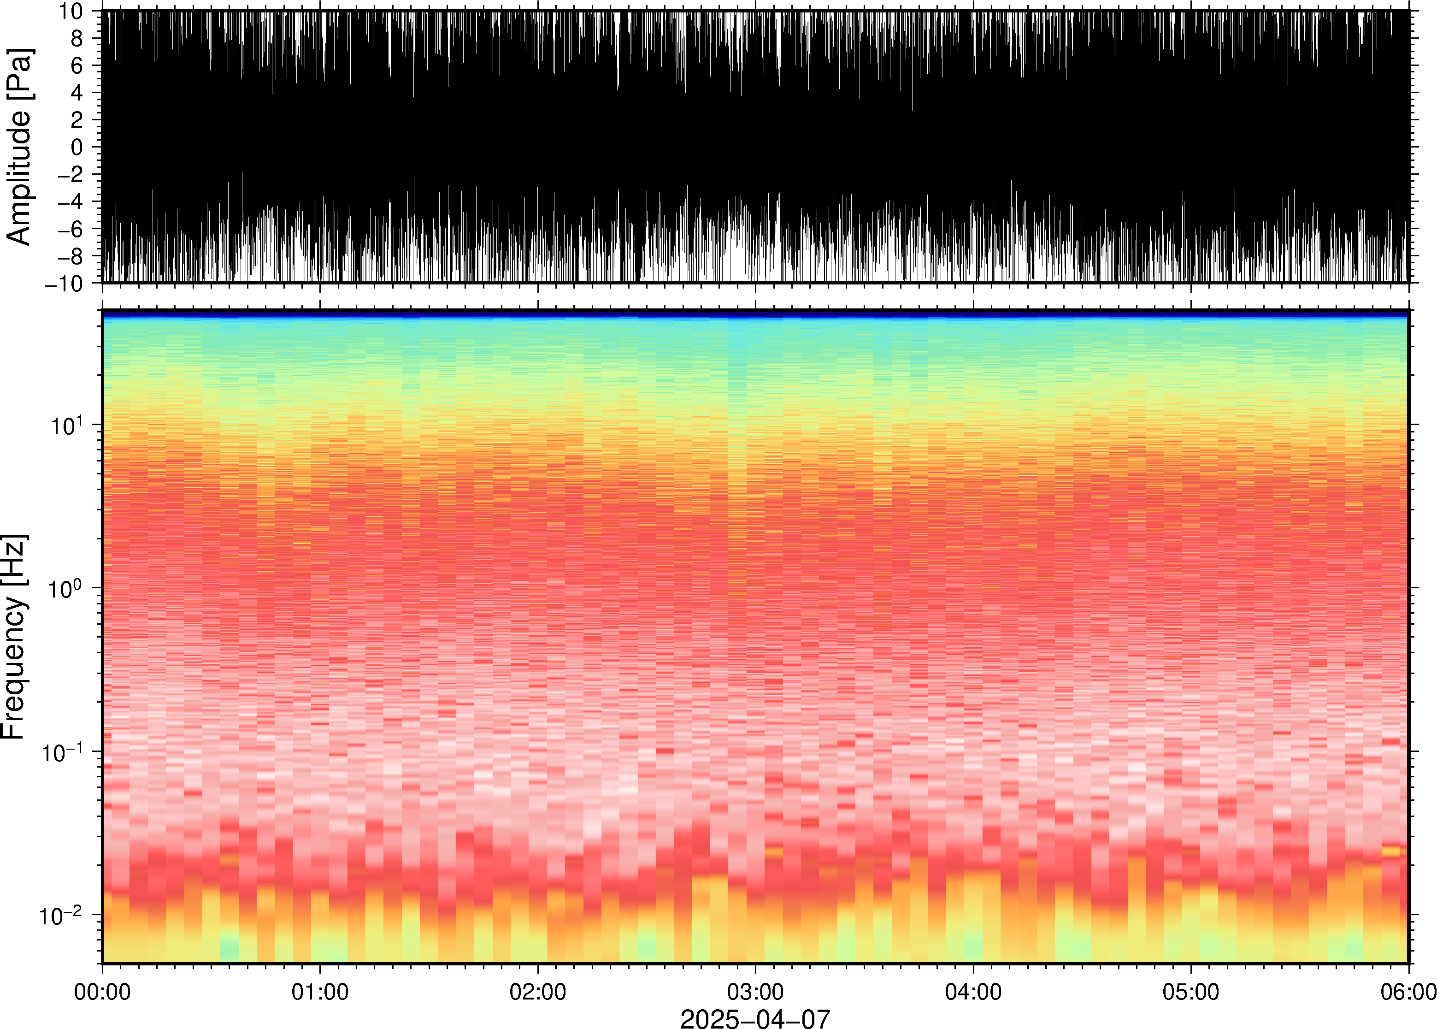The width and height of the screenshot is (1437, 1029).
Task: Click the 'Frequency [Hz]' axis label
Action: 14,637
